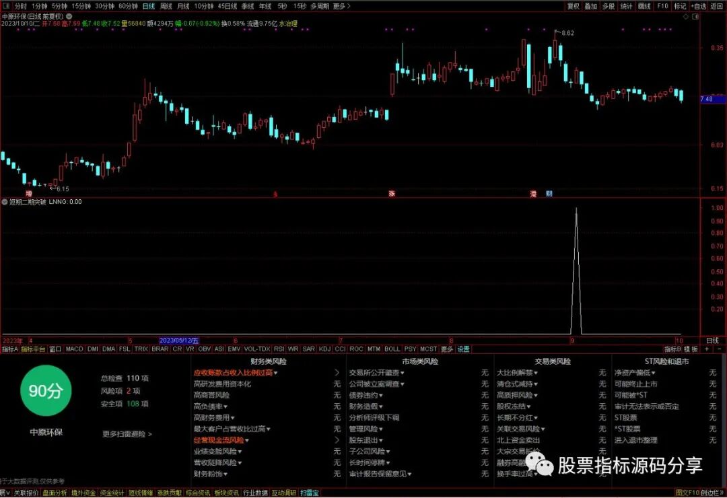Open 更多扫雷避险 link
Screen dimensions: 727x498
tap(127, 434)
